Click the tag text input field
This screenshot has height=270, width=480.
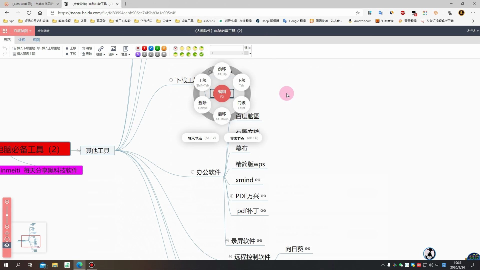227,48
